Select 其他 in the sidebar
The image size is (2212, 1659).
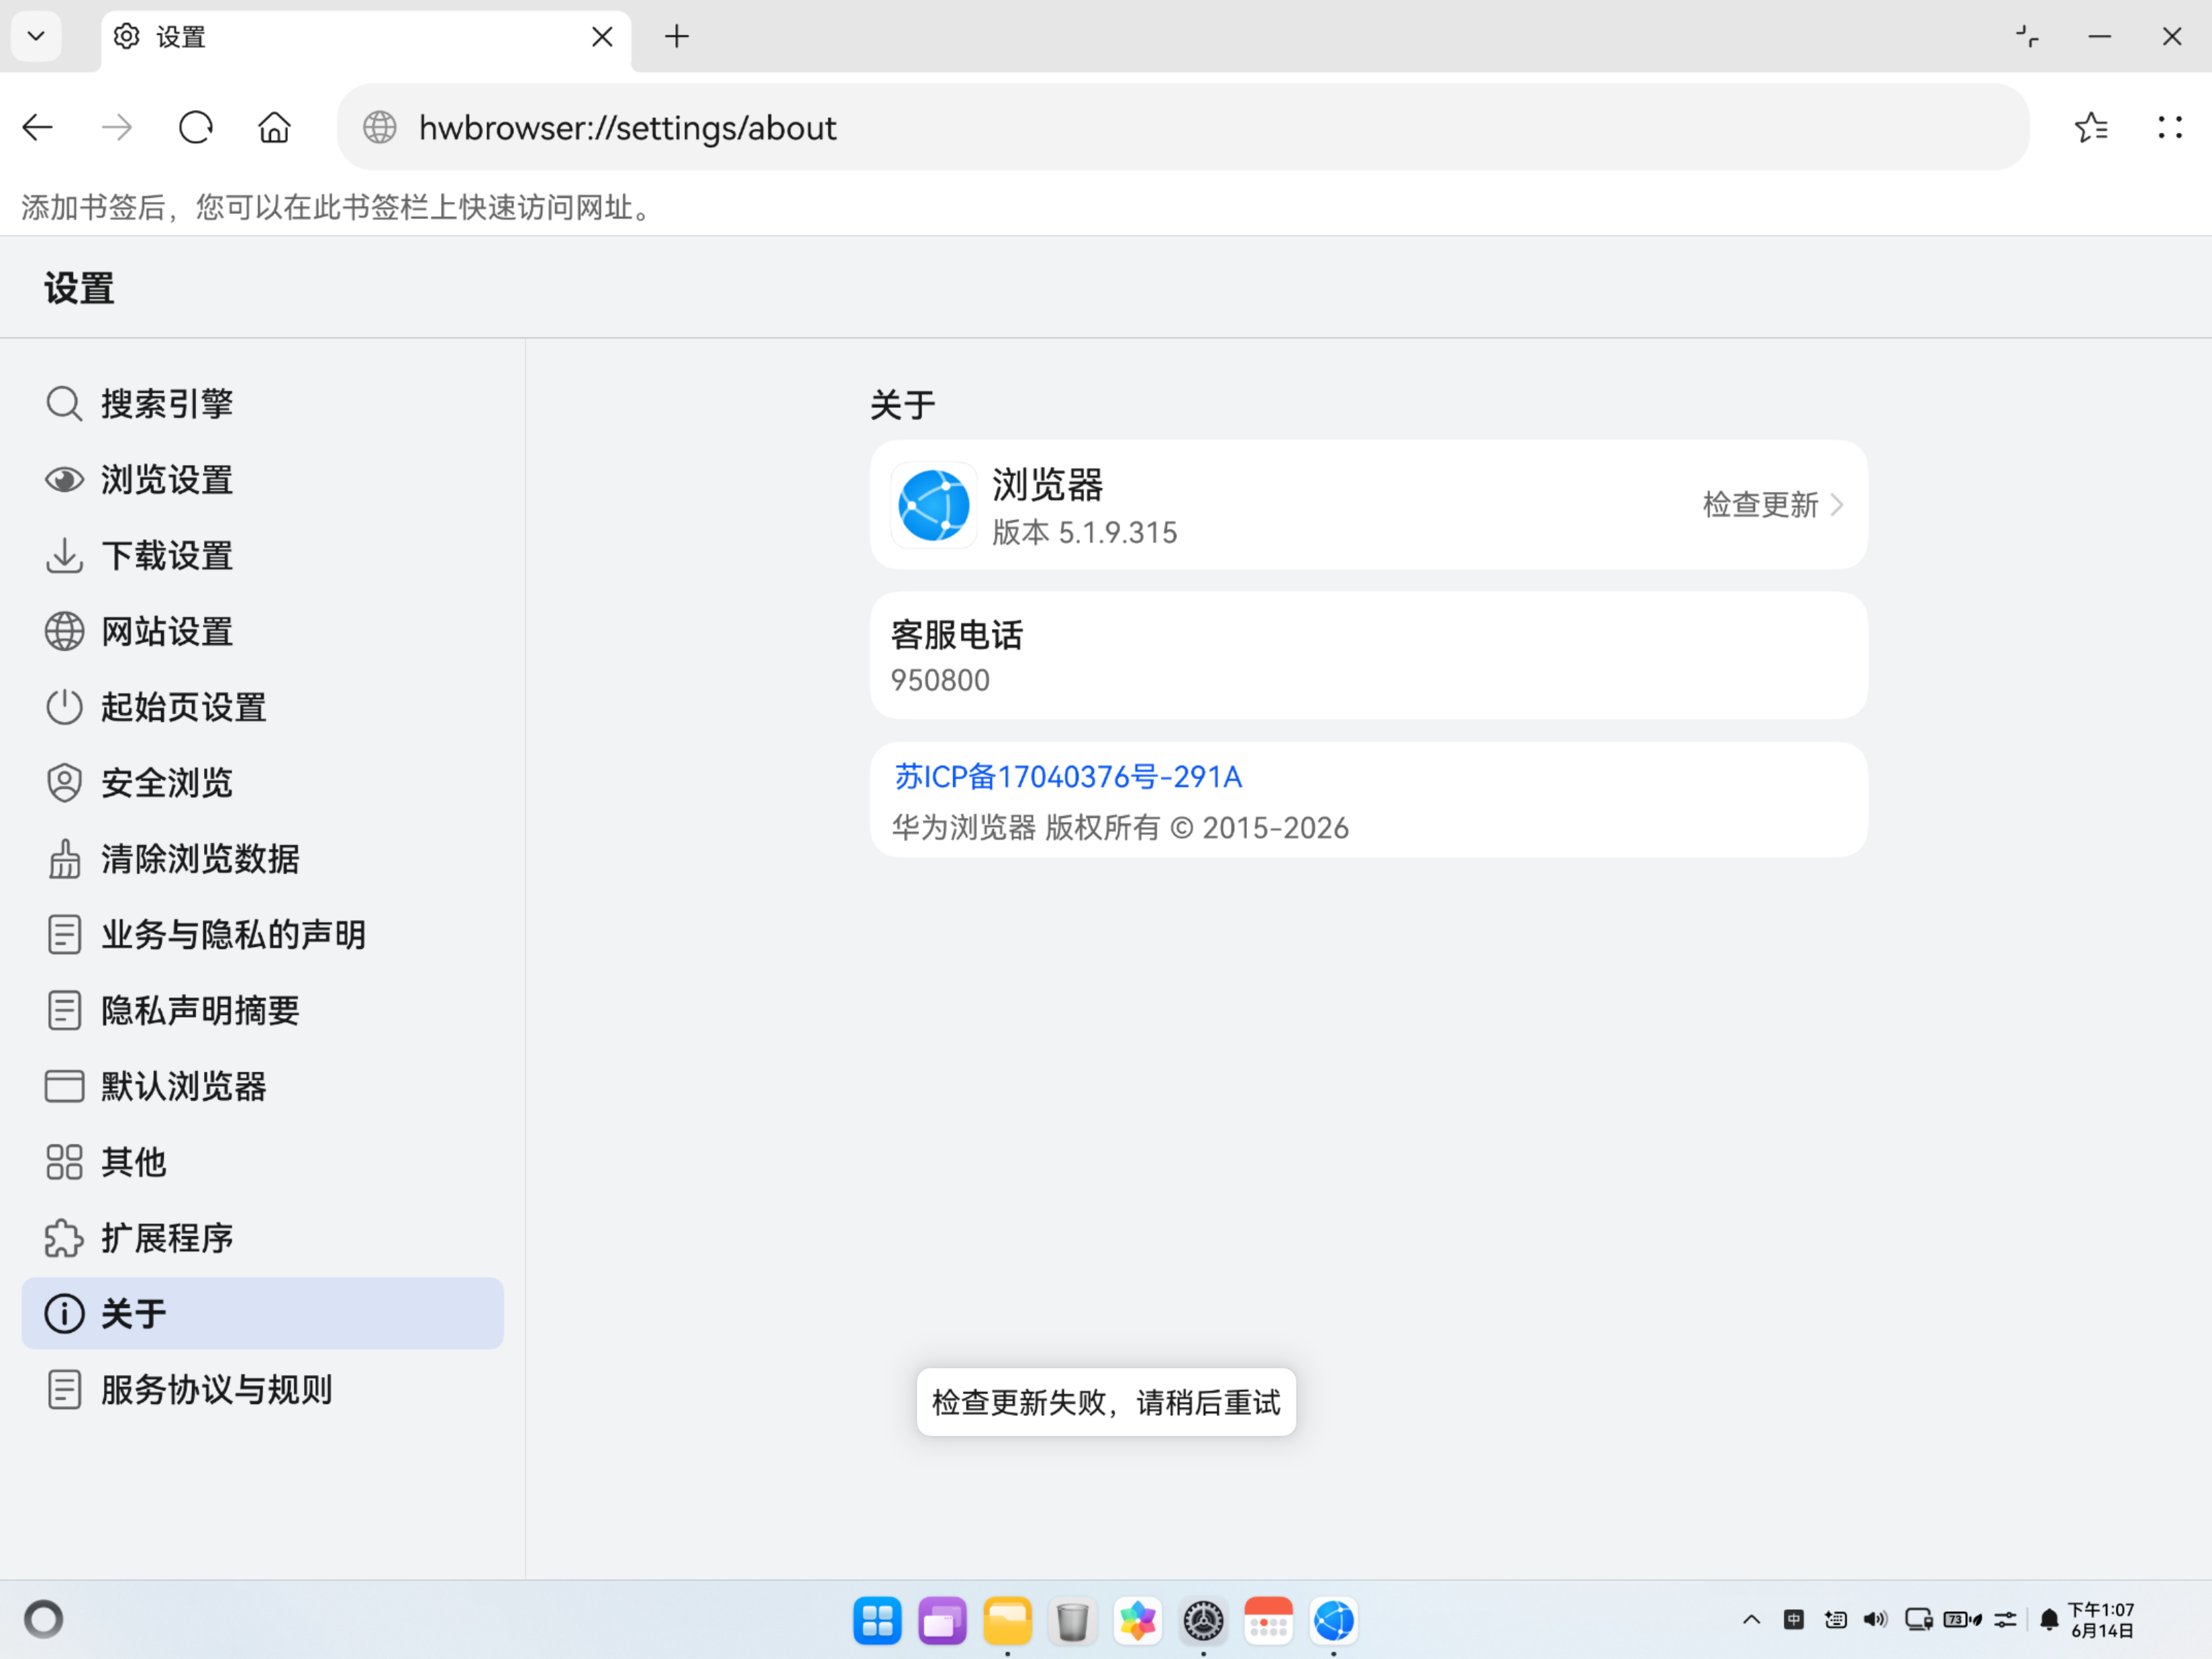(263, 1162)
